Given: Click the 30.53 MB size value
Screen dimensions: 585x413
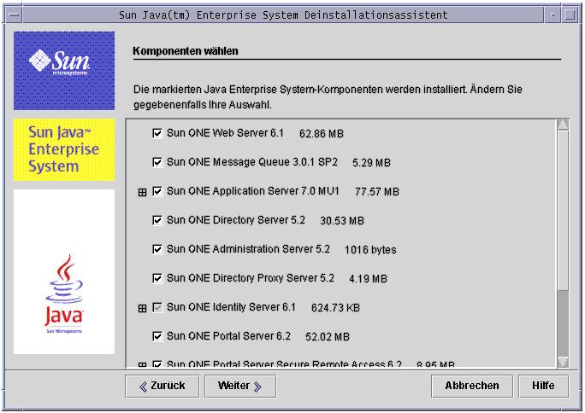Looking at the screenshot, I should coord(342,221).
